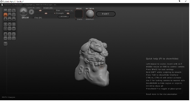Click the Open file icon
Viewport: 190px width, 103px height.
pos(10,38)
